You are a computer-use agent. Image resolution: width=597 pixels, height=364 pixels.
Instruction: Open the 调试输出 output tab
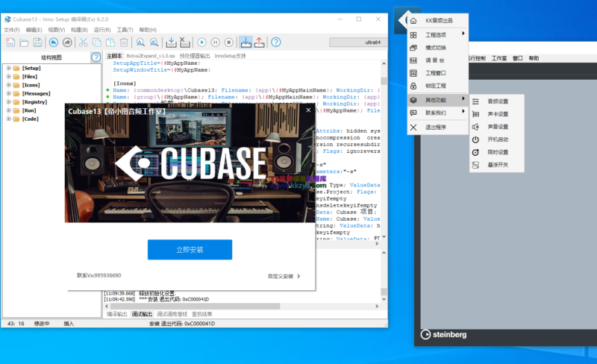(142, 314)
